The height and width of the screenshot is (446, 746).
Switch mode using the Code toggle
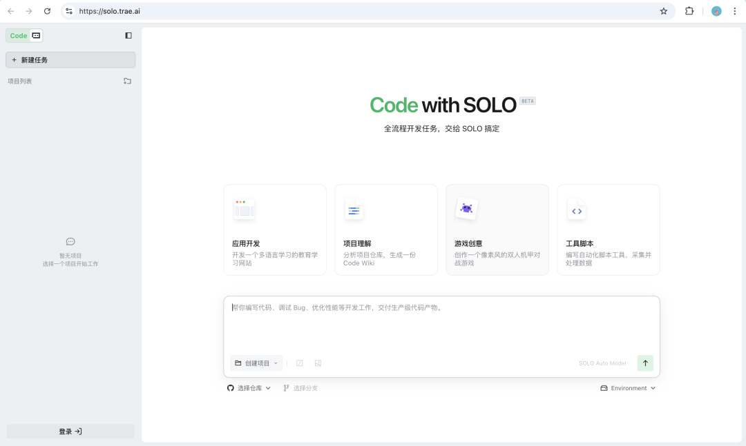[x=24, y=36]
